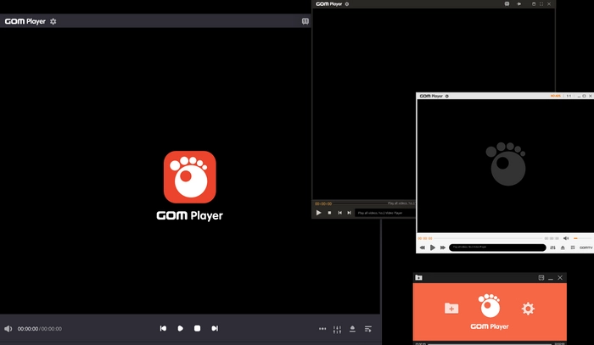Click folder icon in mini player title bar
This screenshot has width=594, height=345.
point(418,278)
